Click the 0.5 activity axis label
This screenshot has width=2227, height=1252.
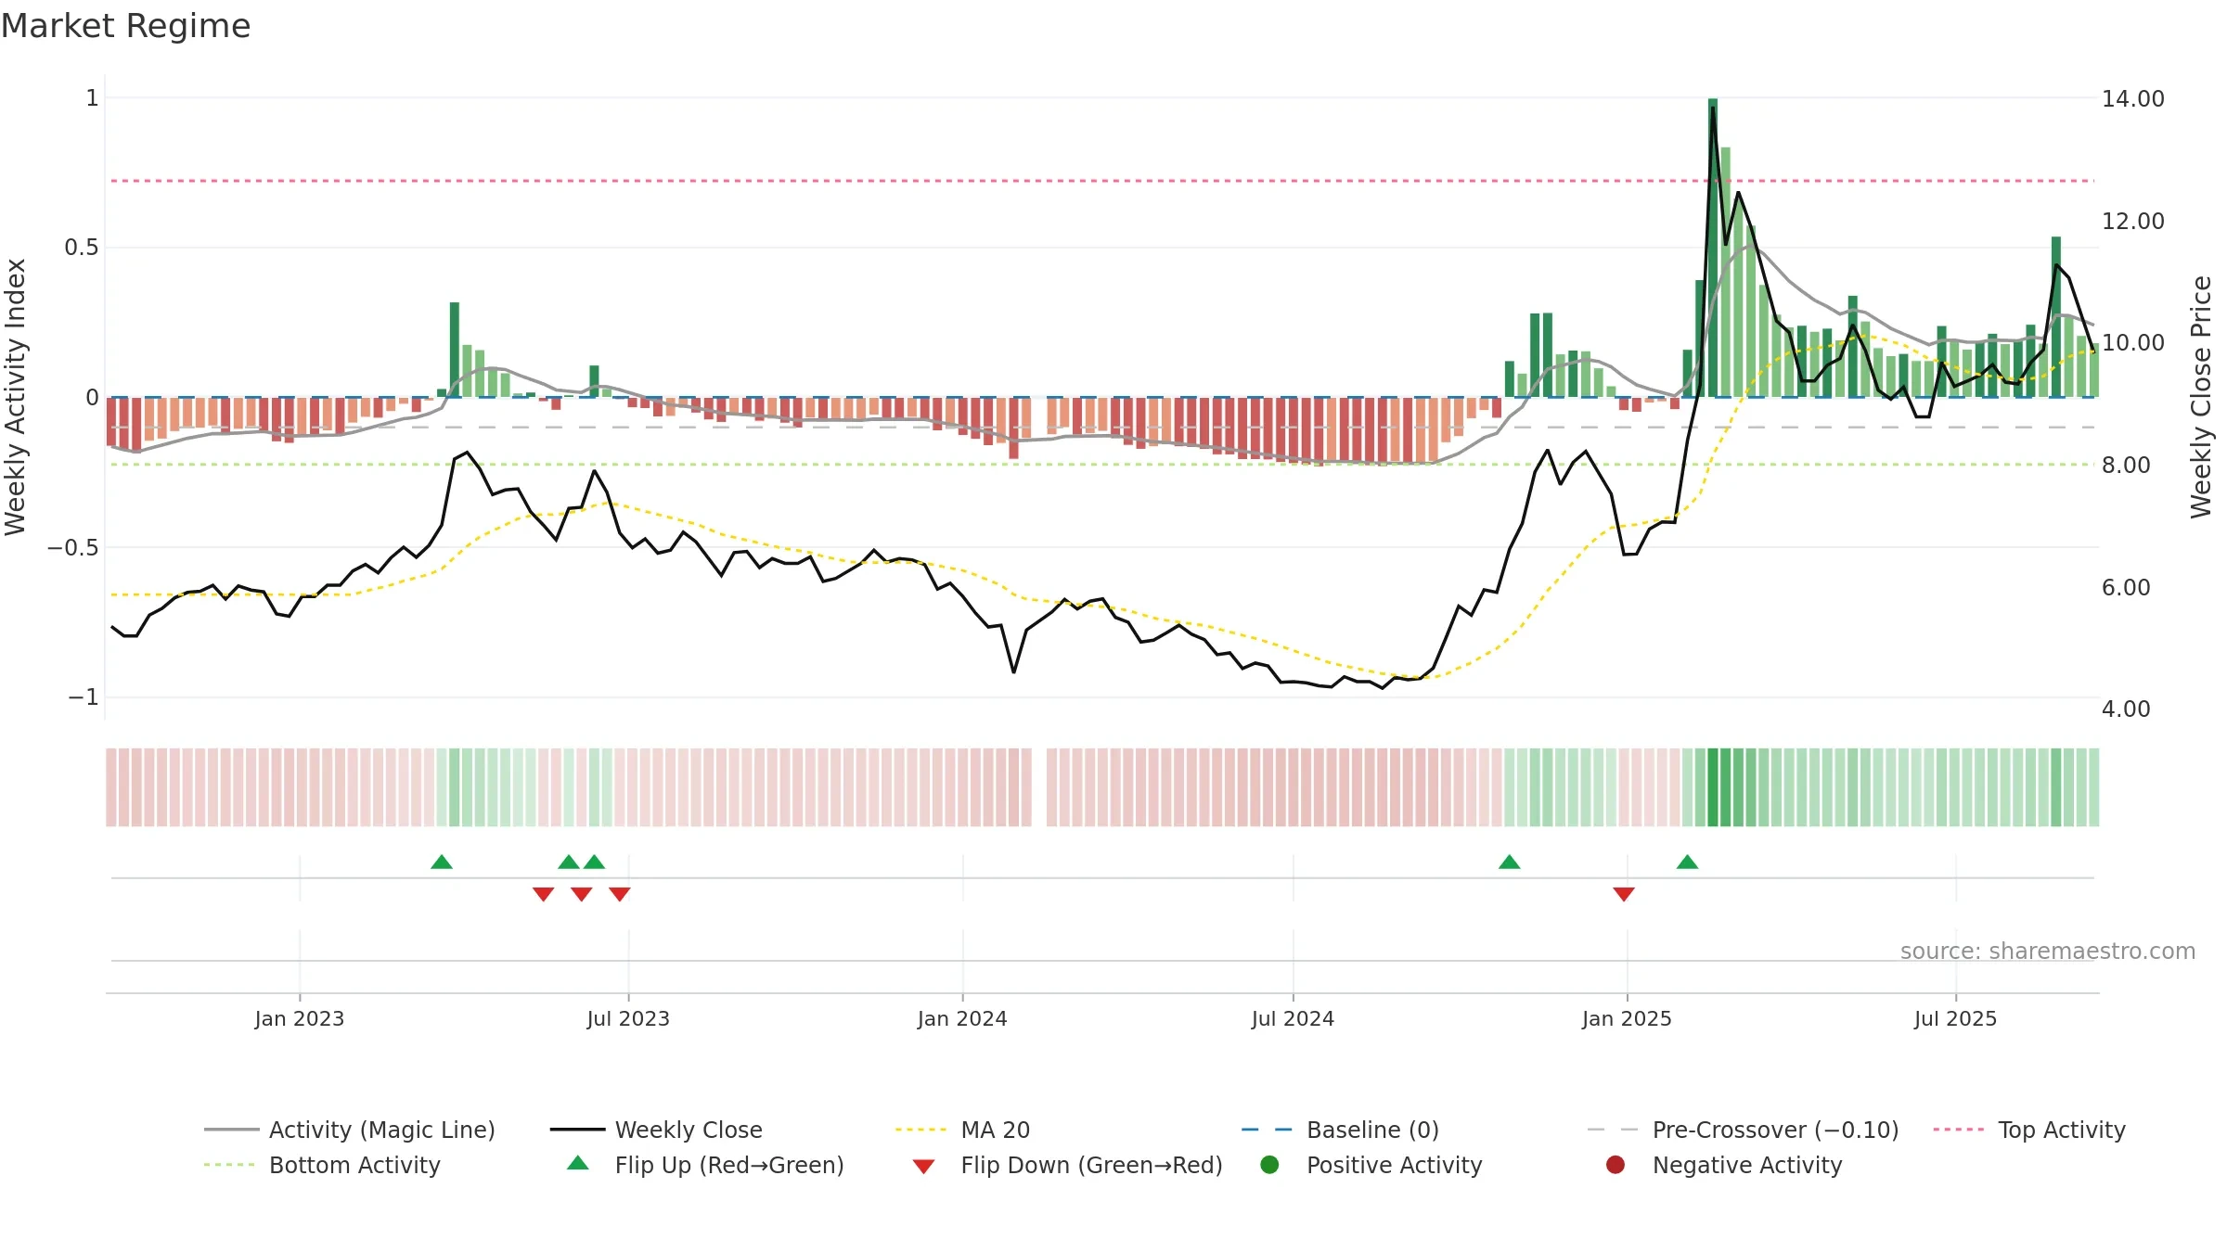(81, 247)
